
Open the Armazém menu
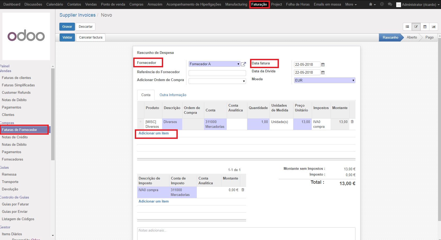155,4
